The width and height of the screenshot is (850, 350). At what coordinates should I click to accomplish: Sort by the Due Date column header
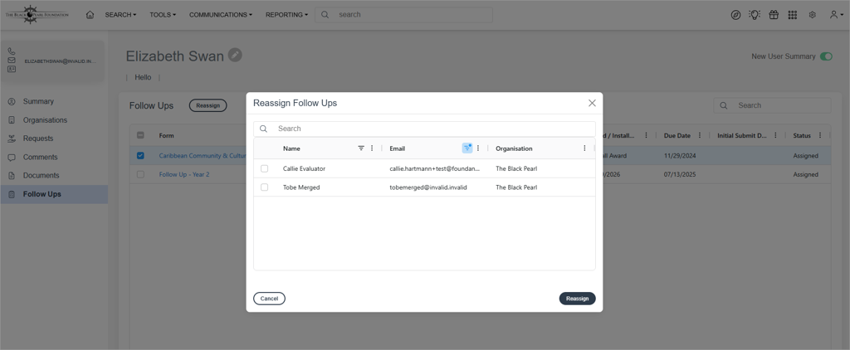click(677, 135)
